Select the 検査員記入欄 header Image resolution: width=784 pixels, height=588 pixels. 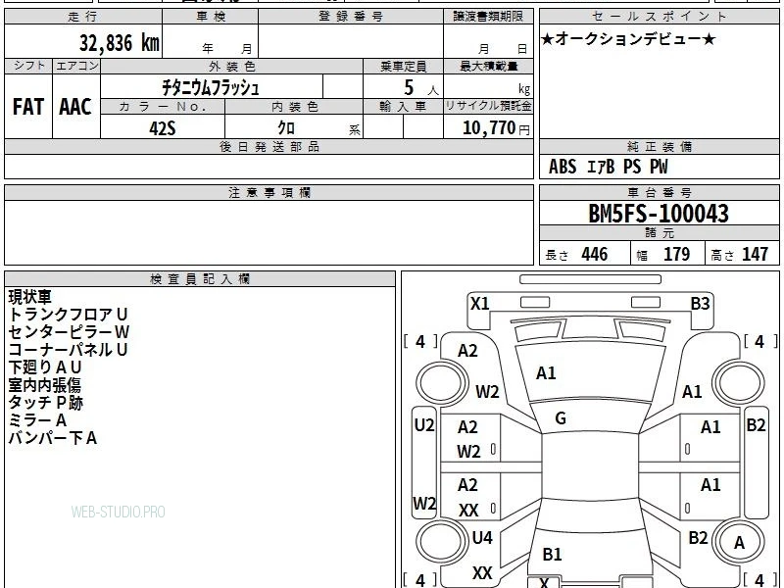click(200, 279)
